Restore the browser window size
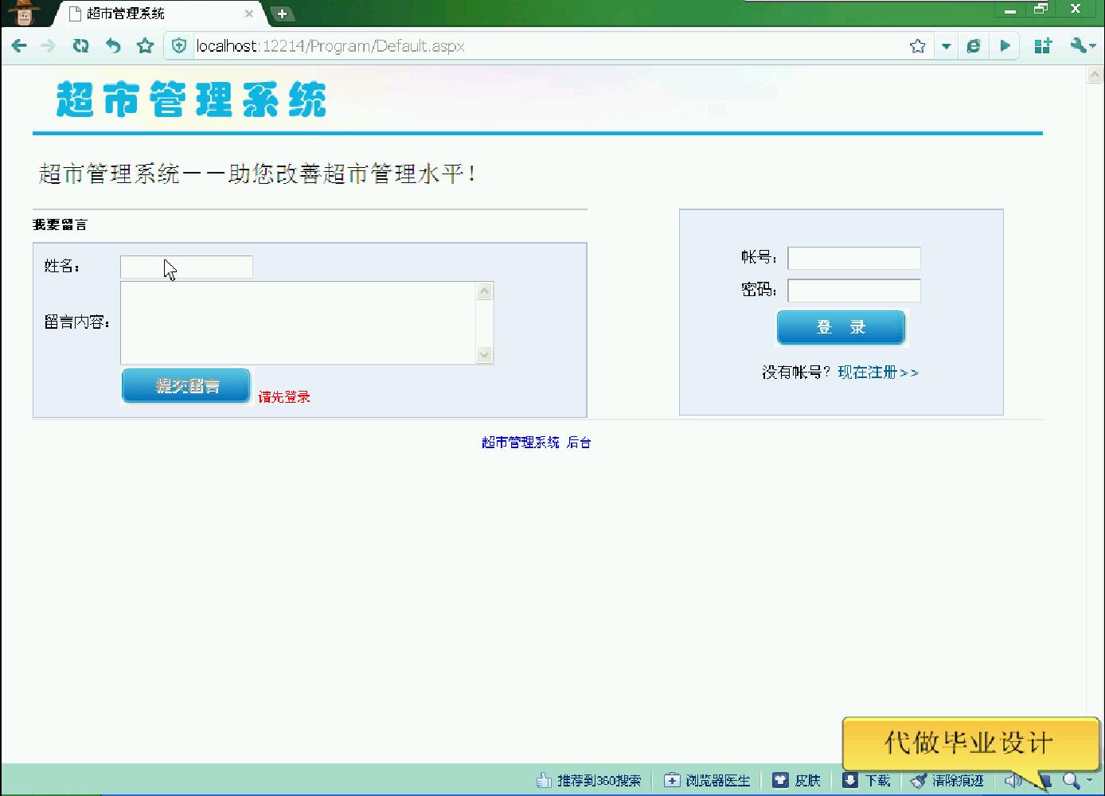The image size is (1105, 796). (x=1041, y=10)
